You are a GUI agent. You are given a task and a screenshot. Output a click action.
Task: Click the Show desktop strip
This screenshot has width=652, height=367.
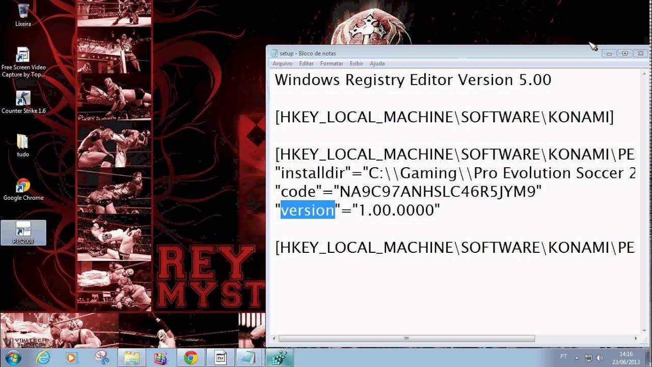click(x=648, y=358)
